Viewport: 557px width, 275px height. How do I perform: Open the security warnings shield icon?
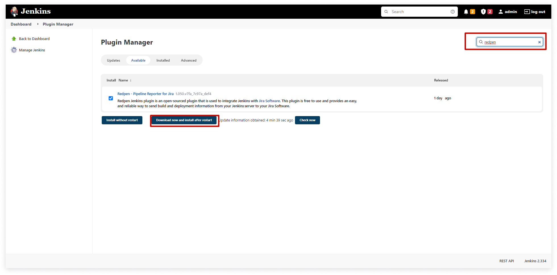click(x=483, y=12)
